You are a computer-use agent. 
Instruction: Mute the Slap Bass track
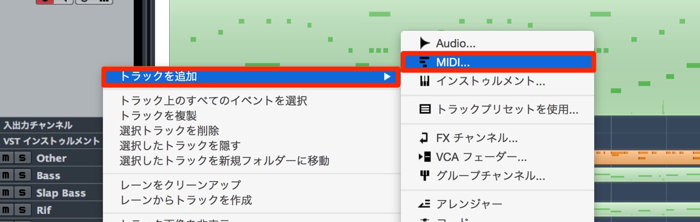(x=6, y=193)
